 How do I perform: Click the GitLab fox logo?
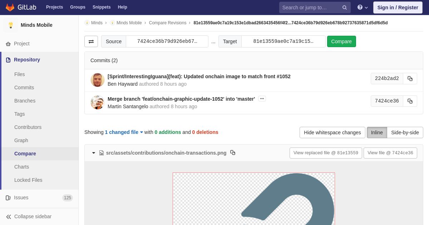tap(10, 7)
